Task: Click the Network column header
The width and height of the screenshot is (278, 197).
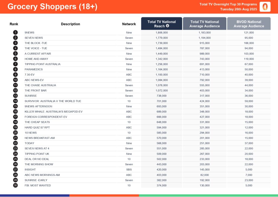Action: [x=129, y=24]
